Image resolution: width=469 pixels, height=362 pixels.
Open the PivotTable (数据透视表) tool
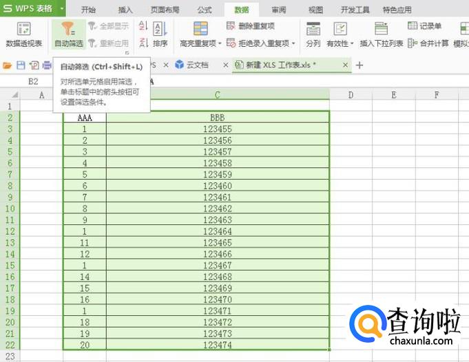coord(23,34)
